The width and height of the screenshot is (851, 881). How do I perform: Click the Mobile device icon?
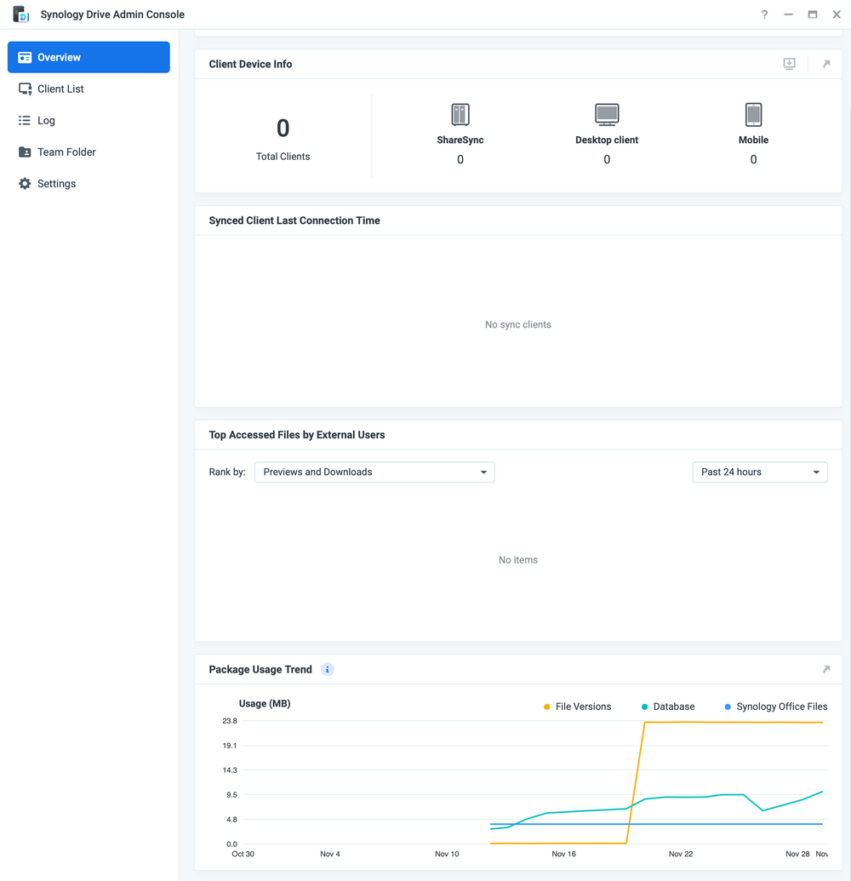(753, 114)
